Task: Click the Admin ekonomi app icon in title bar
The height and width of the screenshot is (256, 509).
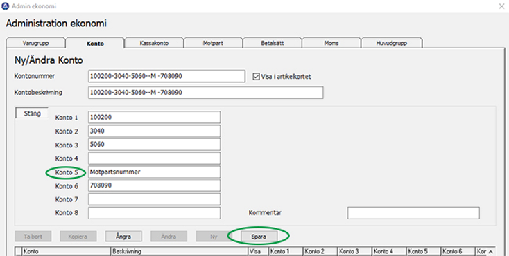Action: 5,6
